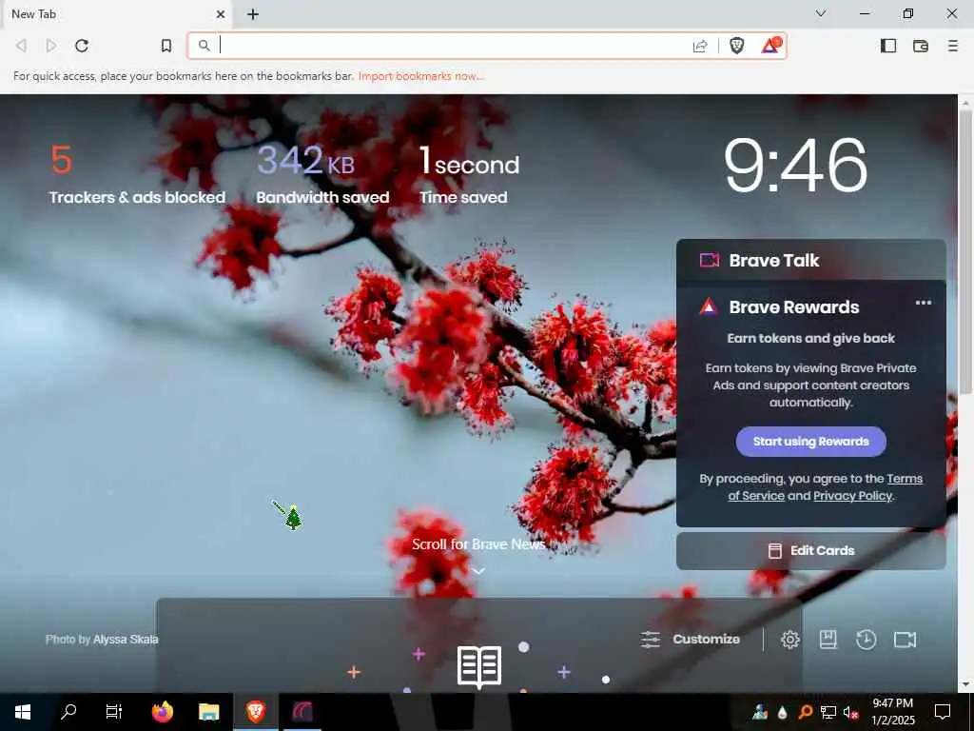Open the Windows Start menu
974x731 pixels.
click(x=23, y=712)
